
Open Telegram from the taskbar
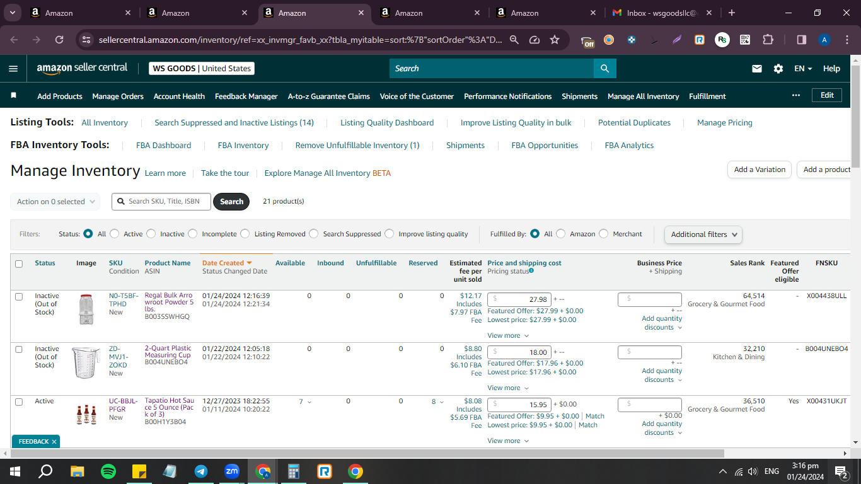[x=201, y=471]
